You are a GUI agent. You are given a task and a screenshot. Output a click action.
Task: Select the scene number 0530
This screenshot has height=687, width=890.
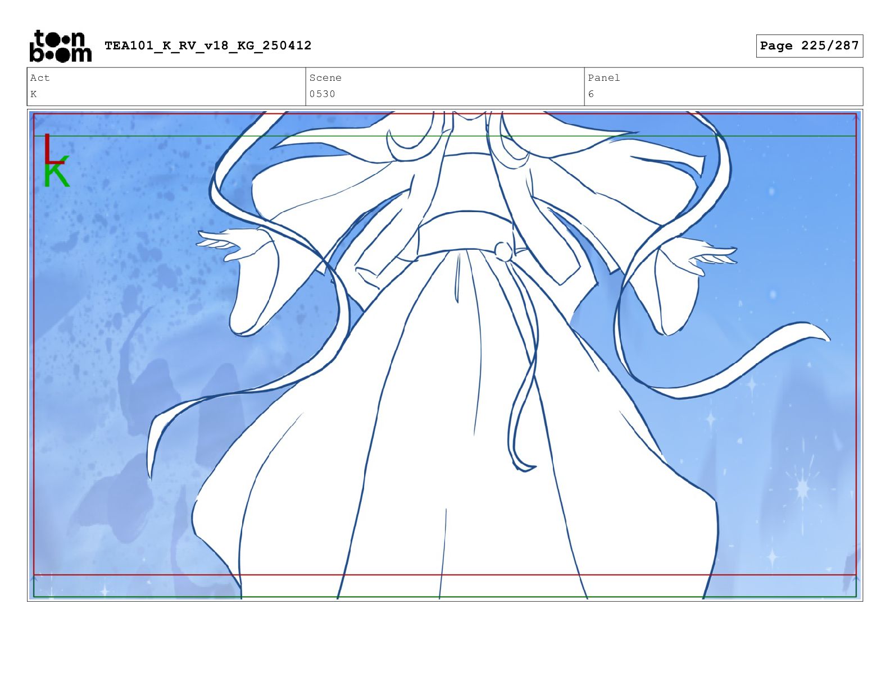pos(322,94)
